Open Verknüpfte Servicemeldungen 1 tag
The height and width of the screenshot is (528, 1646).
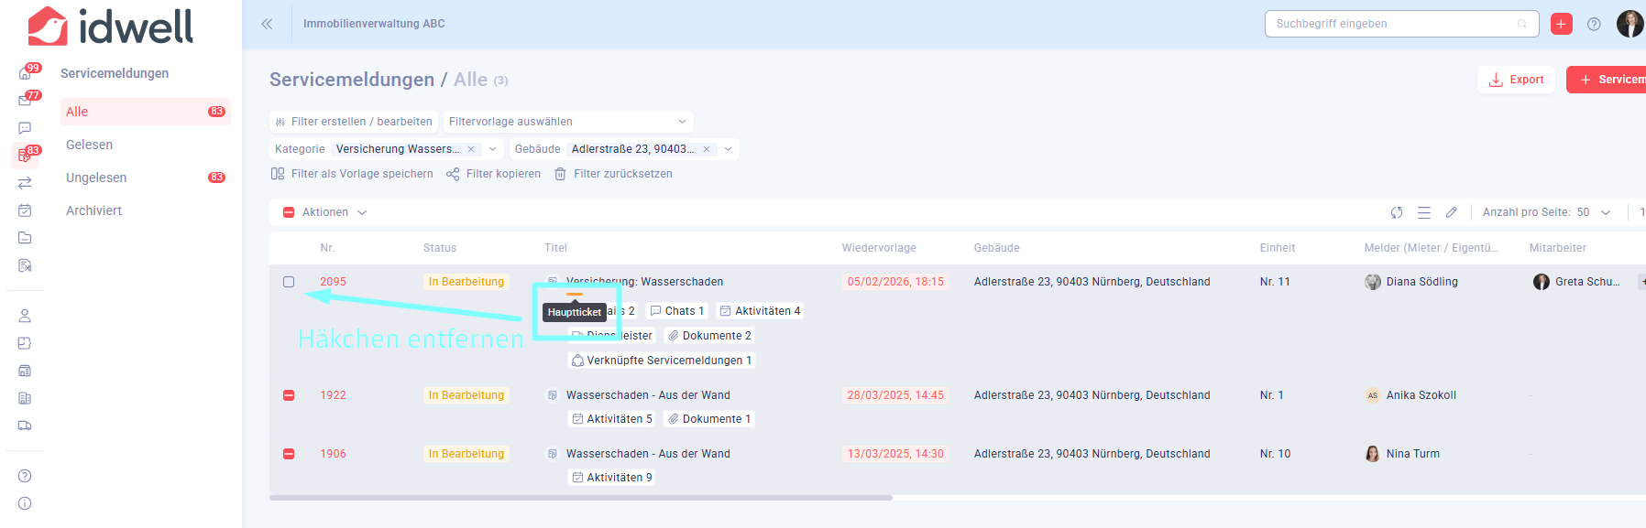point(662,361)
